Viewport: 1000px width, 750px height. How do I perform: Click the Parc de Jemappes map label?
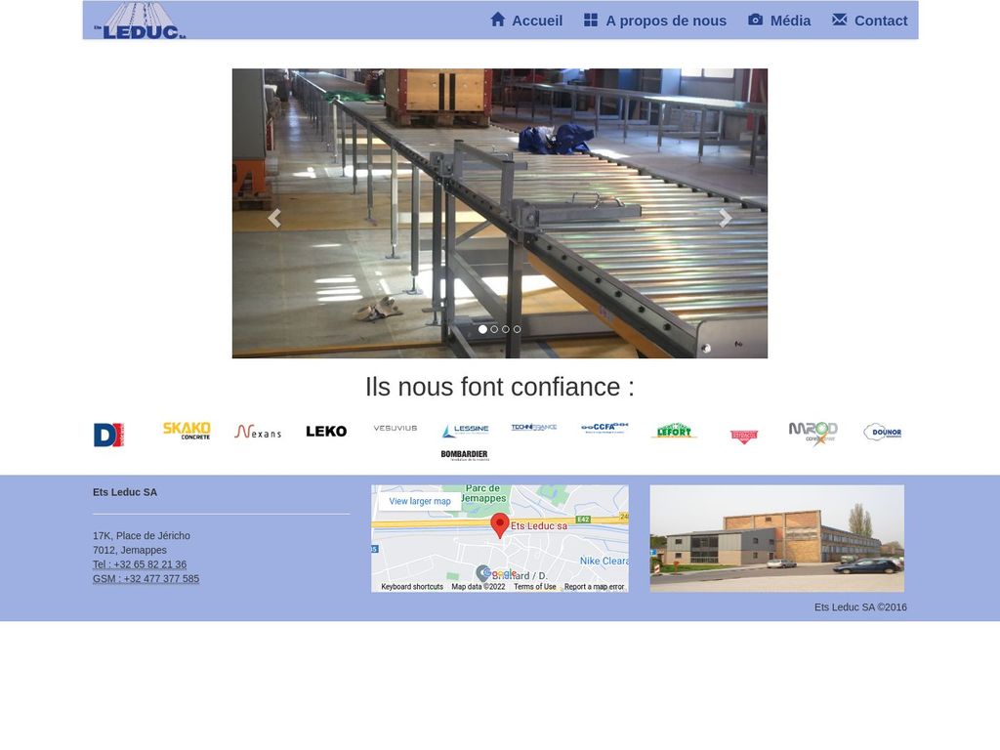coord(483,493)
